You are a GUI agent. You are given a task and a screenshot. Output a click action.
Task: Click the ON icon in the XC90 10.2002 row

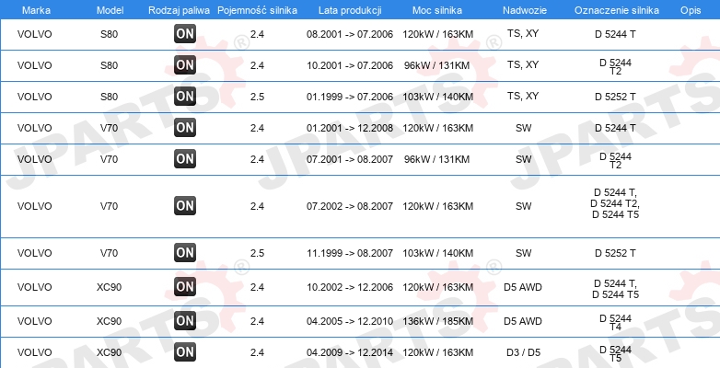(x=185, y=287)
